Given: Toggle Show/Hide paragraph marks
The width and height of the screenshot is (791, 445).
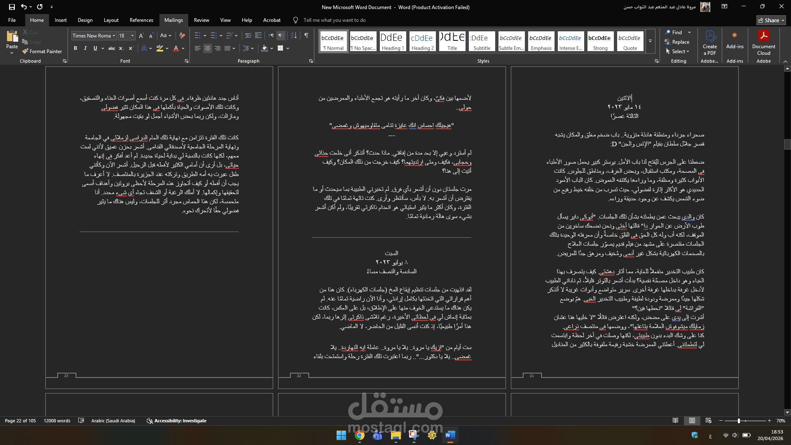Looking at the screenshot, I should pyautogui.click(x=306, y=36).
